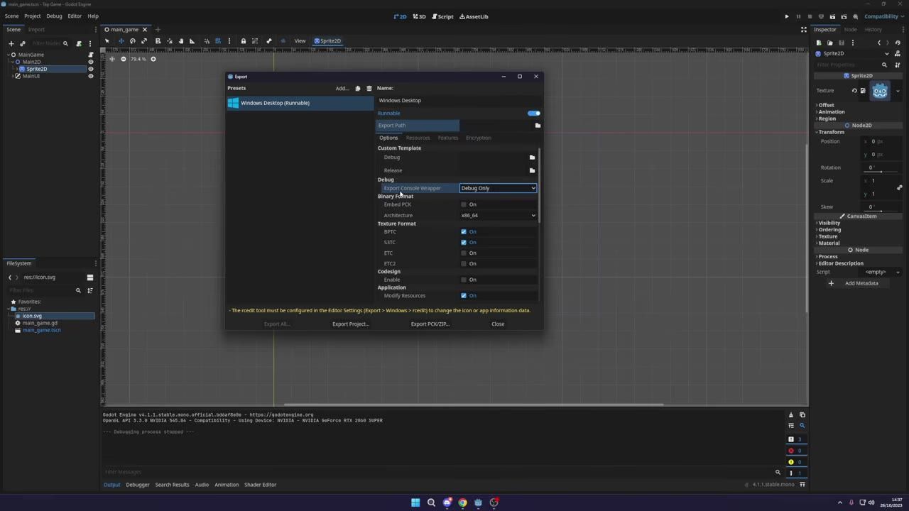
Task: Click the folder icon beside Export Path
Action: pyautogui.click(x=538, y=126)
